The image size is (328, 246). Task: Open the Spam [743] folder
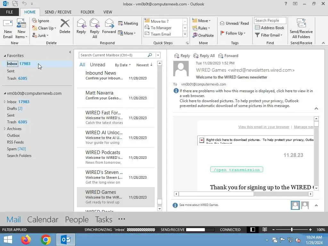click(16, 149)
